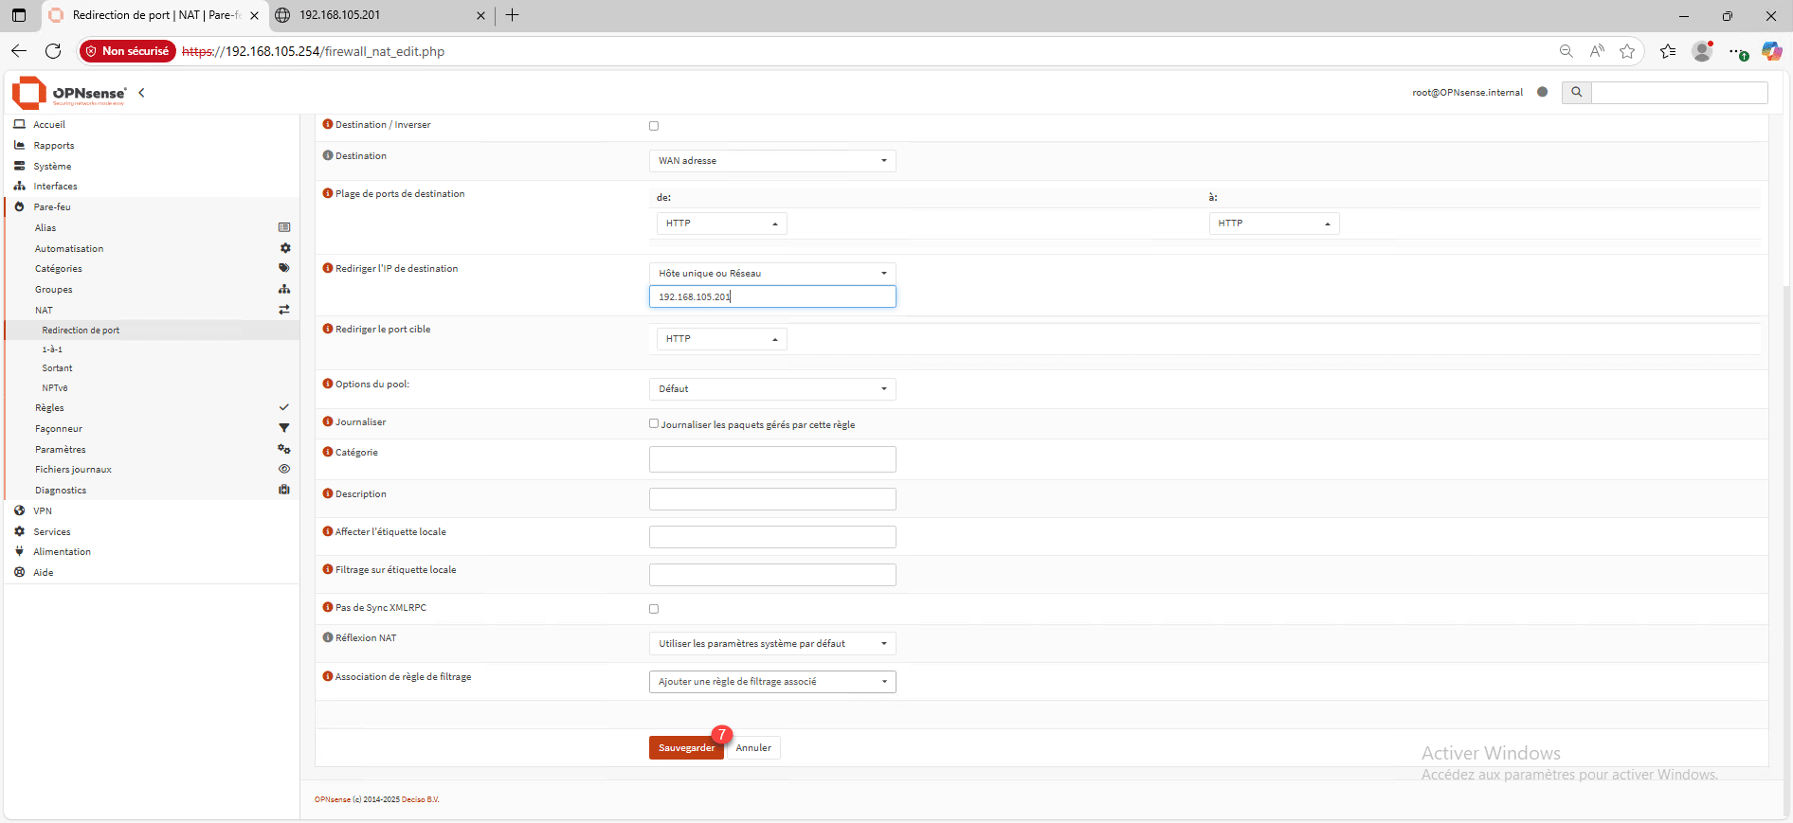This screenshot has width=1793, height=823.
Task: Click the Alias list icon in sidebar
Action: point(284,227)
